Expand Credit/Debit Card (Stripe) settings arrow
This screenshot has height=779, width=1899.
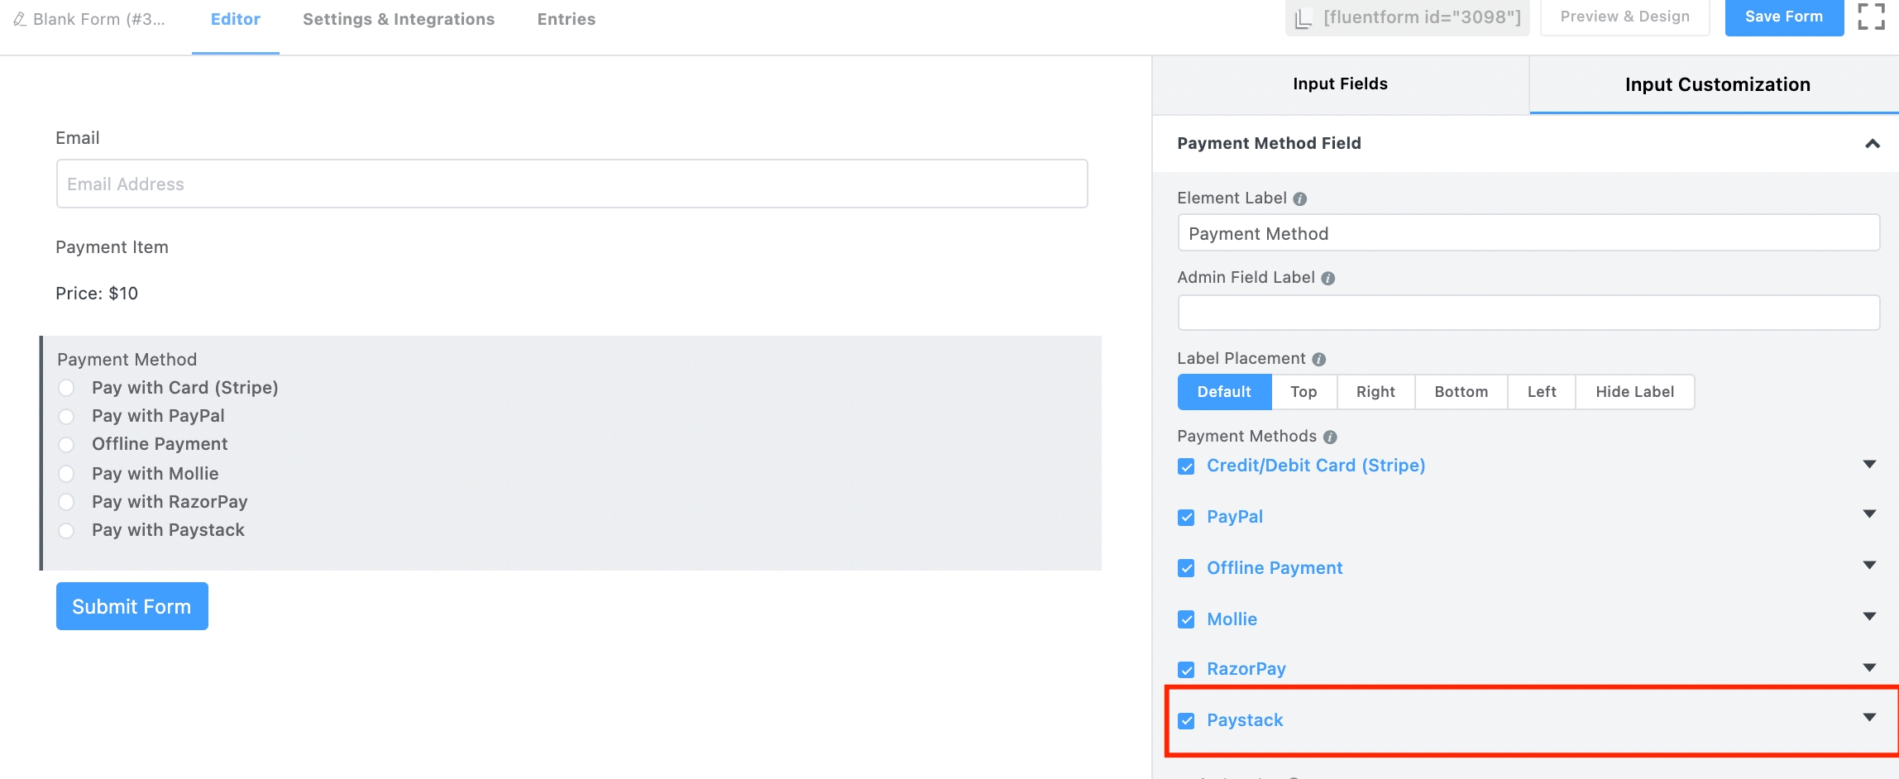(x=1869, y=464)
